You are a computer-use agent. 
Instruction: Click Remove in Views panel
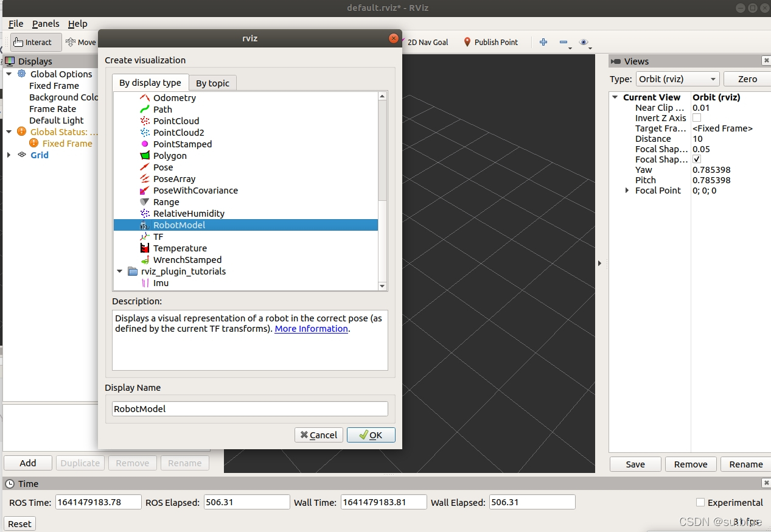coord(691,464)
